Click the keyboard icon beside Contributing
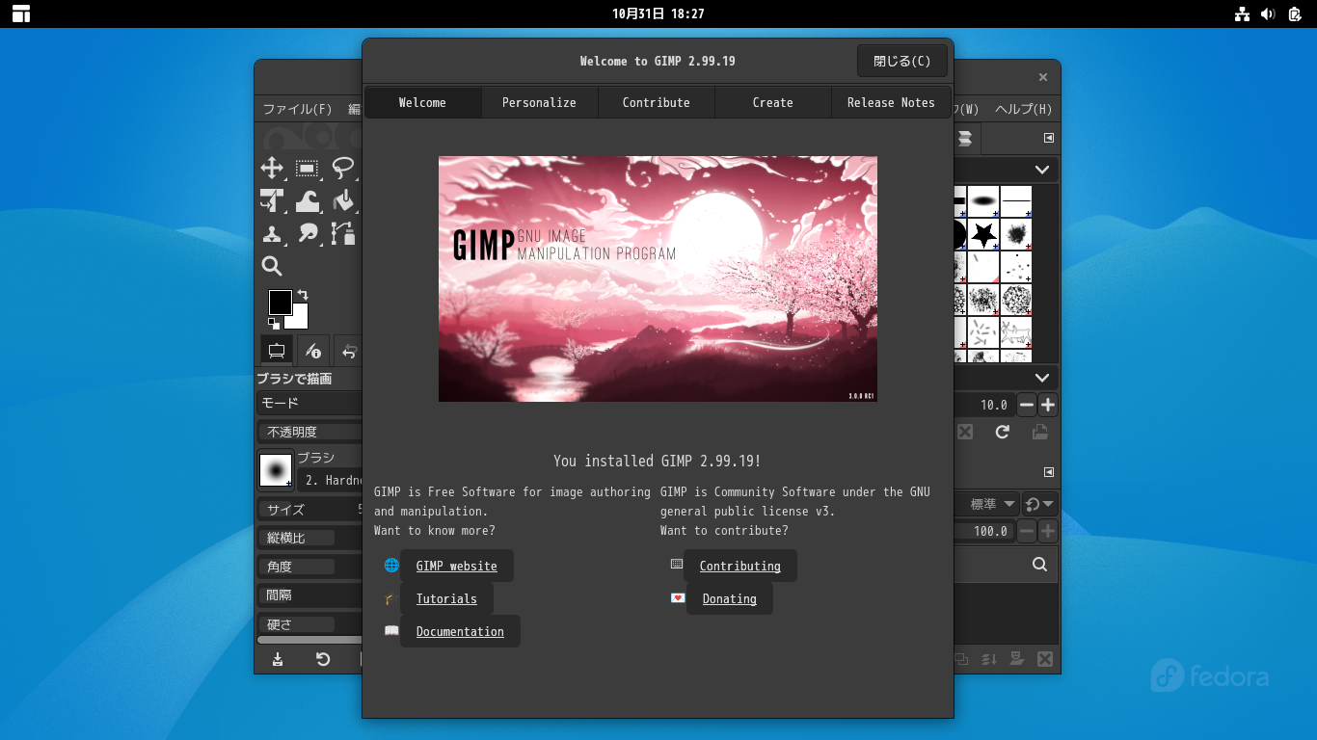1317x740 pixels. point(677,565)
